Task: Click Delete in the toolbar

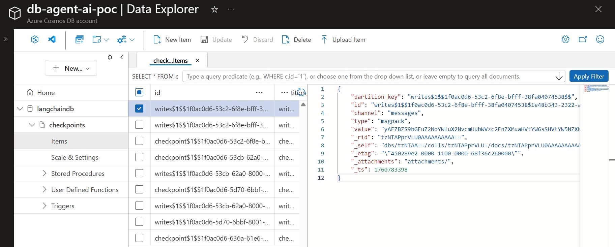Action: click(297, 39)
